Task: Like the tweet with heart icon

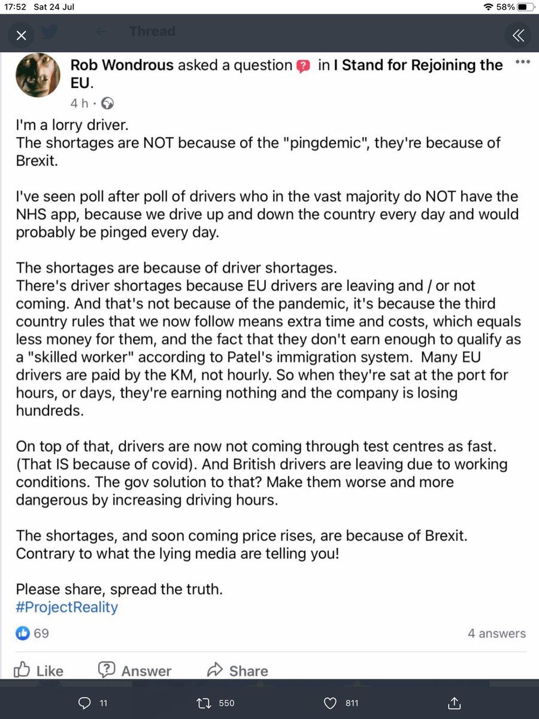Action: [330, 703]
